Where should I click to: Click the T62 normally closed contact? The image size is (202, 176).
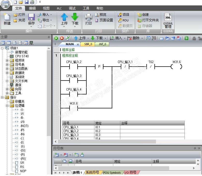(151, 67)
